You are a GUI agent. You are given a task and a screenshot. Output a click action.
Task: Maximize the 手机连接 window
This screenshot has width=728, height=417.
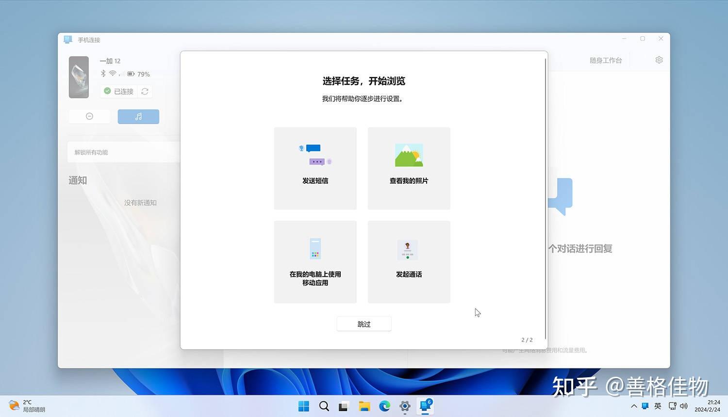(643, 39)
